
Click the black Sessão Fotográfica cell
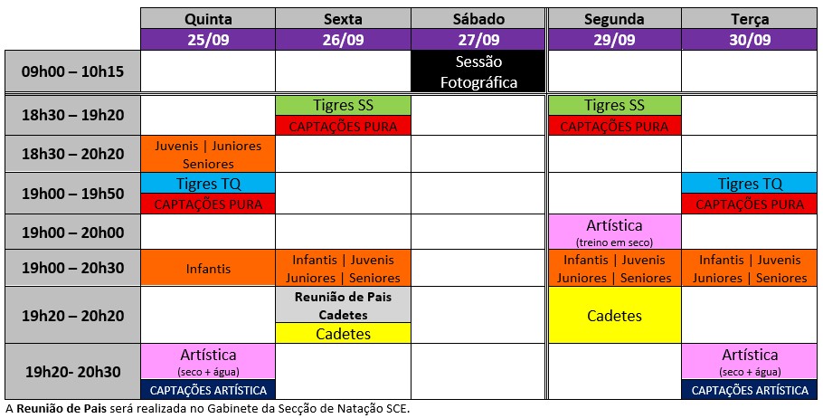click(x=478, y=71)
